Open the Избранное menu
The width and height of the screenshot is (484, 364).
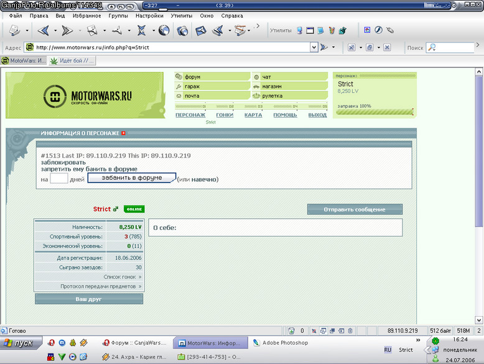coord(86,16)
